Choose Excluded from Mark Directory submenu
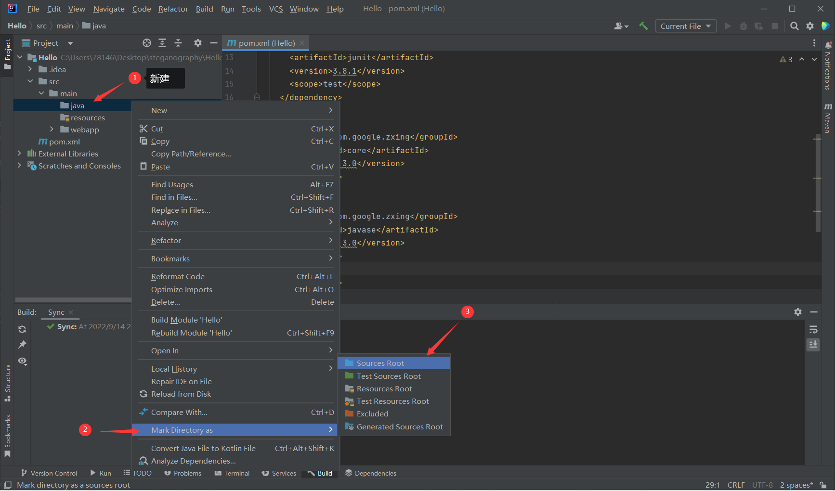Image resolution: width=835 pixels, height=491 pixels. pos(394,413)
